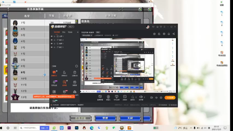
Task: Hide the 窗口 1 source with eye icon
Action: [52, 47]
